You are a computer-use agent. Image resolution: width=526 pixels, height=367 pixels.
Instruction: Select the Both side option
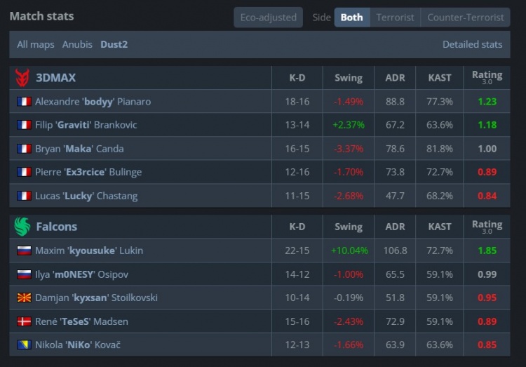pyautogui.click(x=351, y=18)
